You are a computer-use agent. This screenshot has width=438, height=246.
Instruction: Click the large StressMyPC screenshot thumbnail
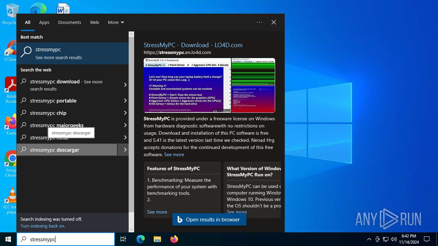pos(187,85)
